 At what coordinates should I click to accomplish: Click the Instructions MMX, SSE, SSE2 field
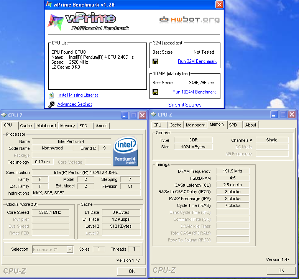point(86,193)
